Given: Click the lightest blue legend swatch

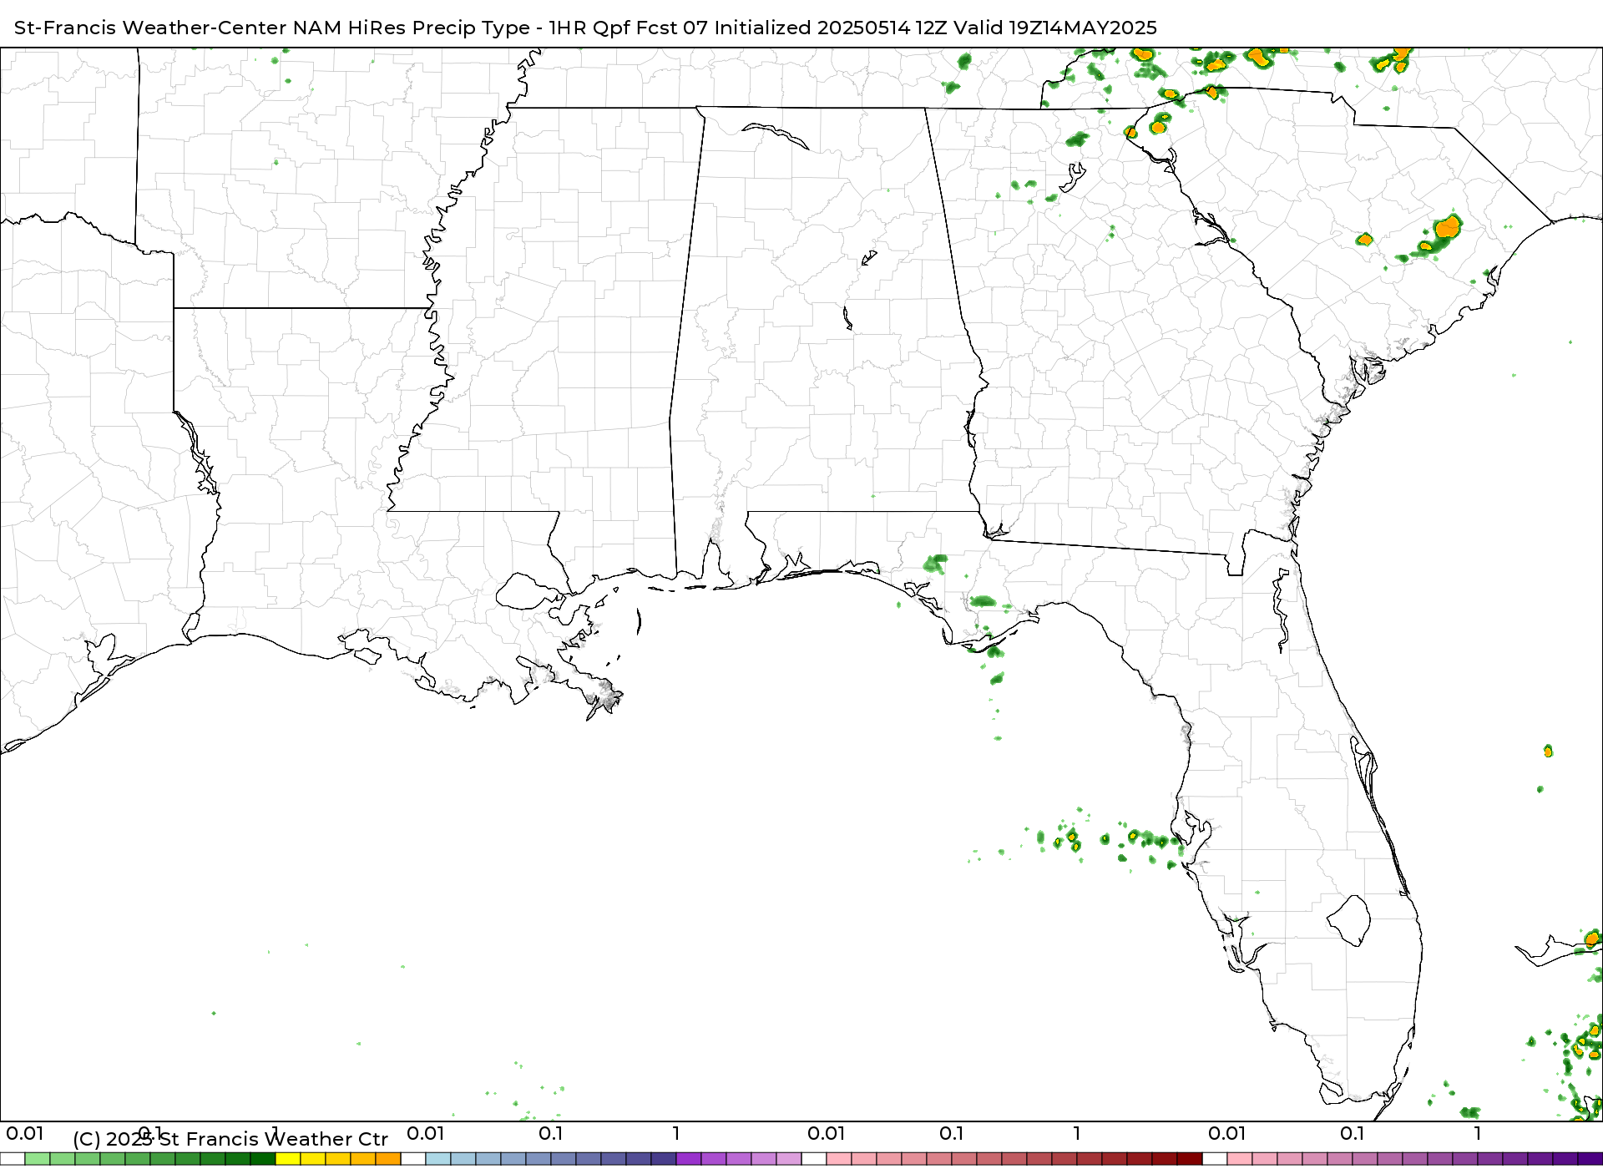Looking at the screenshot, I should (438, 1159).
